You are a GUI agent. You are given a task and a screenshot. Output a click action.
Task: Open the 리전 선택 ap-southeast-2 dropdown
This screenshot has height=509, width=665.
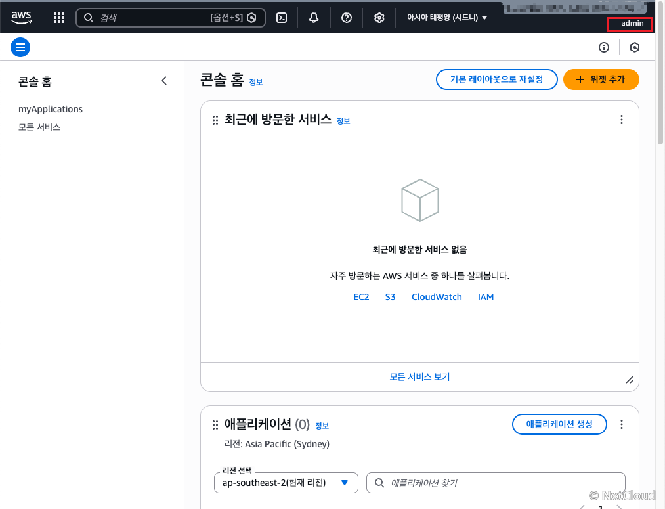(286, 483)
